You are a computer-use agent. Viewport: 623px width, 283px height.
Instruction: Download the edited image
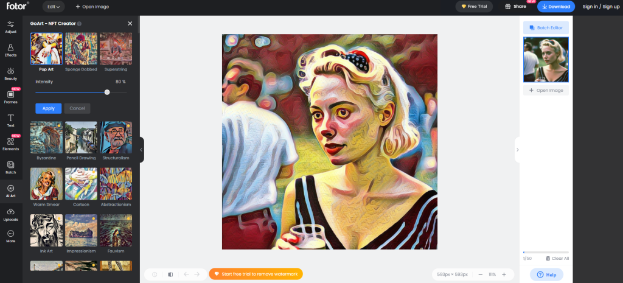point(556,6)
